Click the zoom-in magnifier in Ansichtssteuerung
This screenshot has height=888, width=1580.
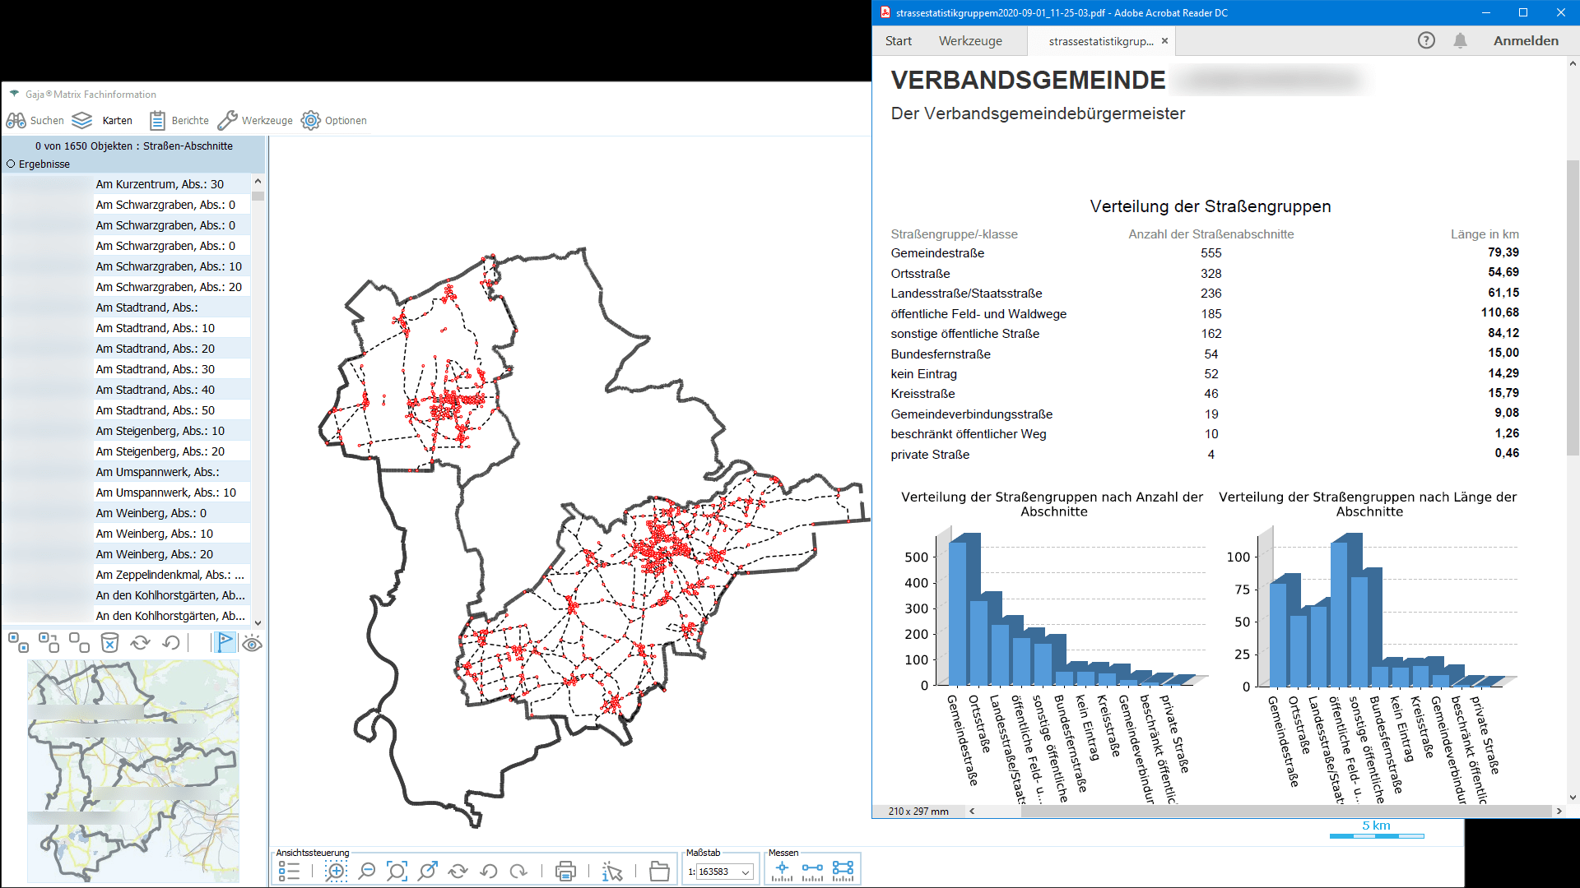pos(336,871)
